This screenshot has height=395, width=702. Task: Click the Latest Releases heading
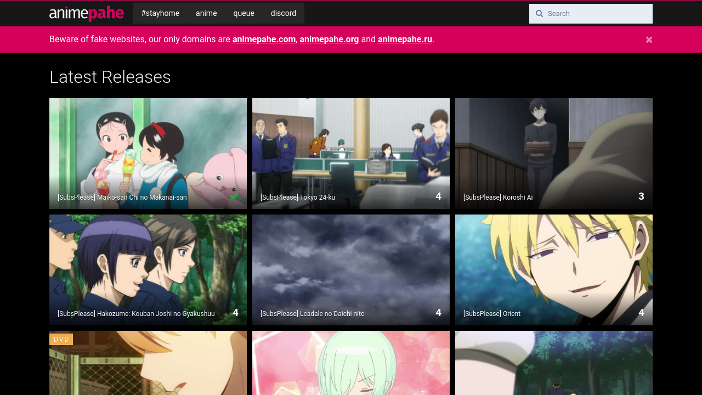(110, 77)
